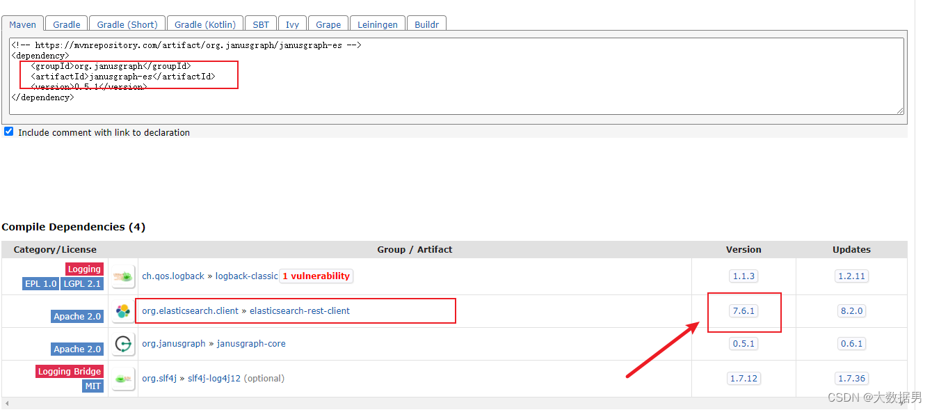
Task: Click the janusgraph-core row Apache 2.0 tag
Action: click(77, 349)
